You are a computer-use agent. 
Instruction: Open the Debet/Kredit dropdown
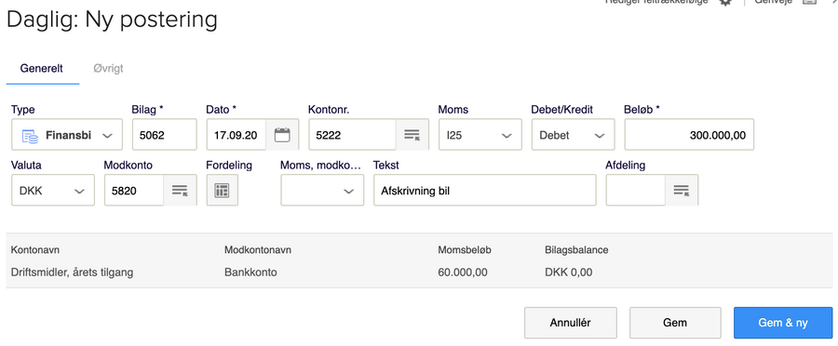[573, 135]
